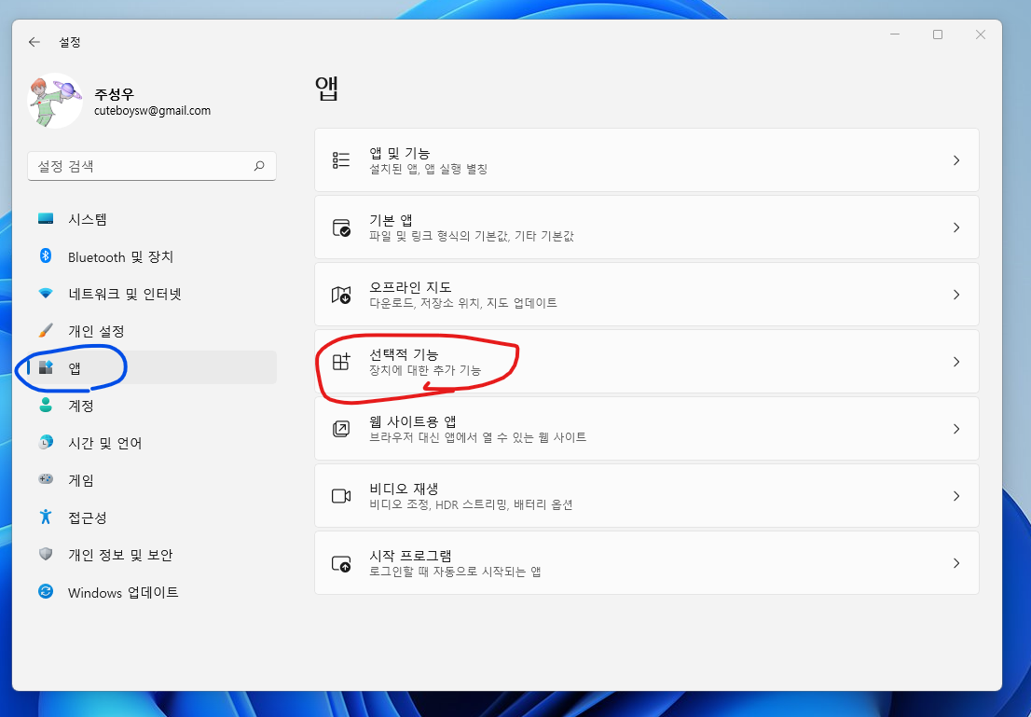
Task: Expand 웹 사이트용 앱 chevron
Action: (956, 429)
